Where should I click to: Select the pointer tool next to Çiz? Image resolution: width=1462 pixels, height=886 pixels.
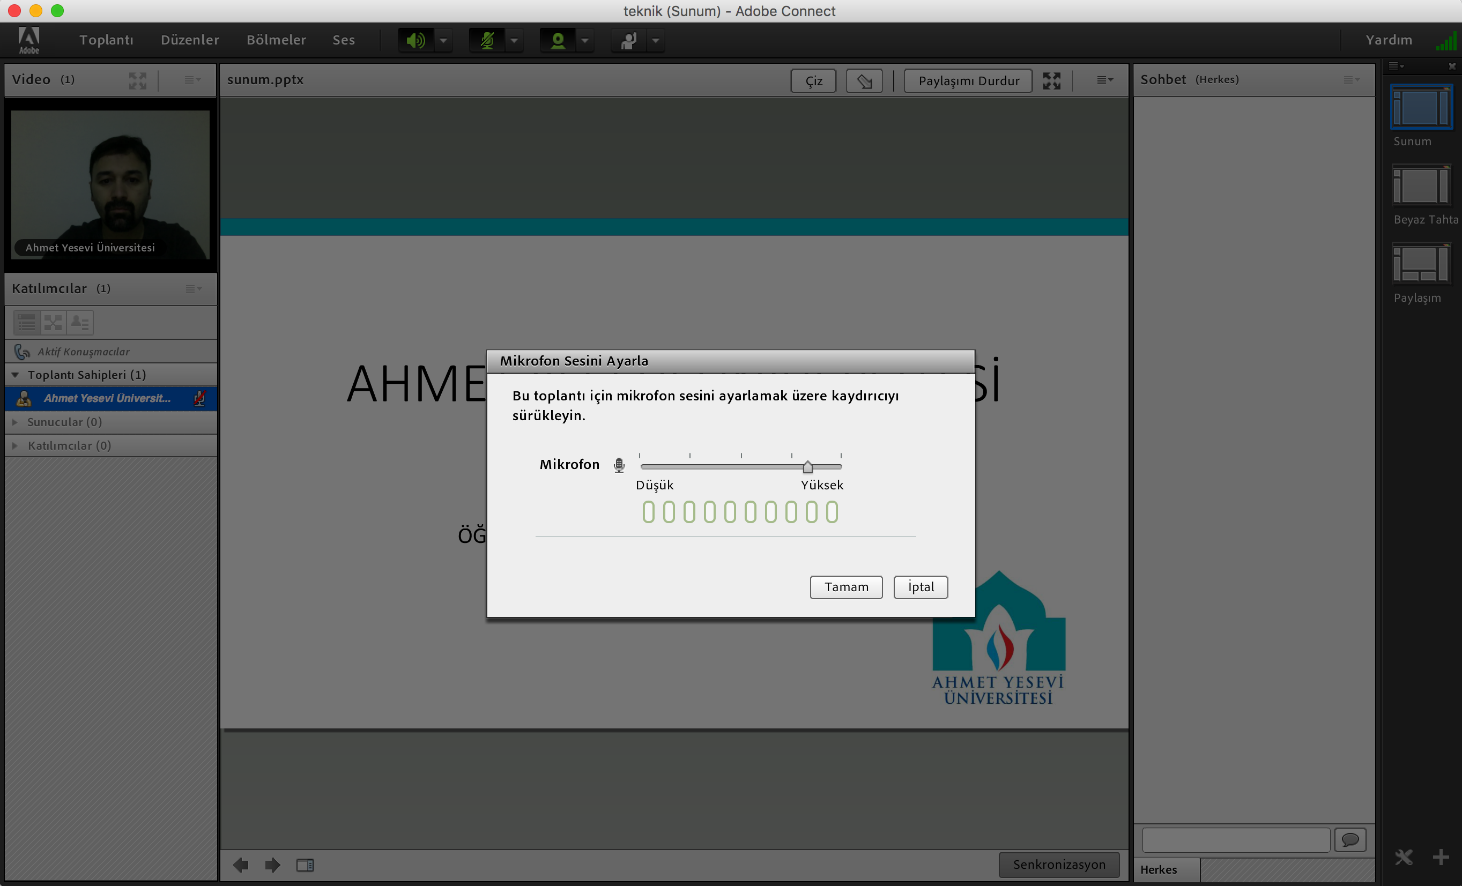(864, 80)
